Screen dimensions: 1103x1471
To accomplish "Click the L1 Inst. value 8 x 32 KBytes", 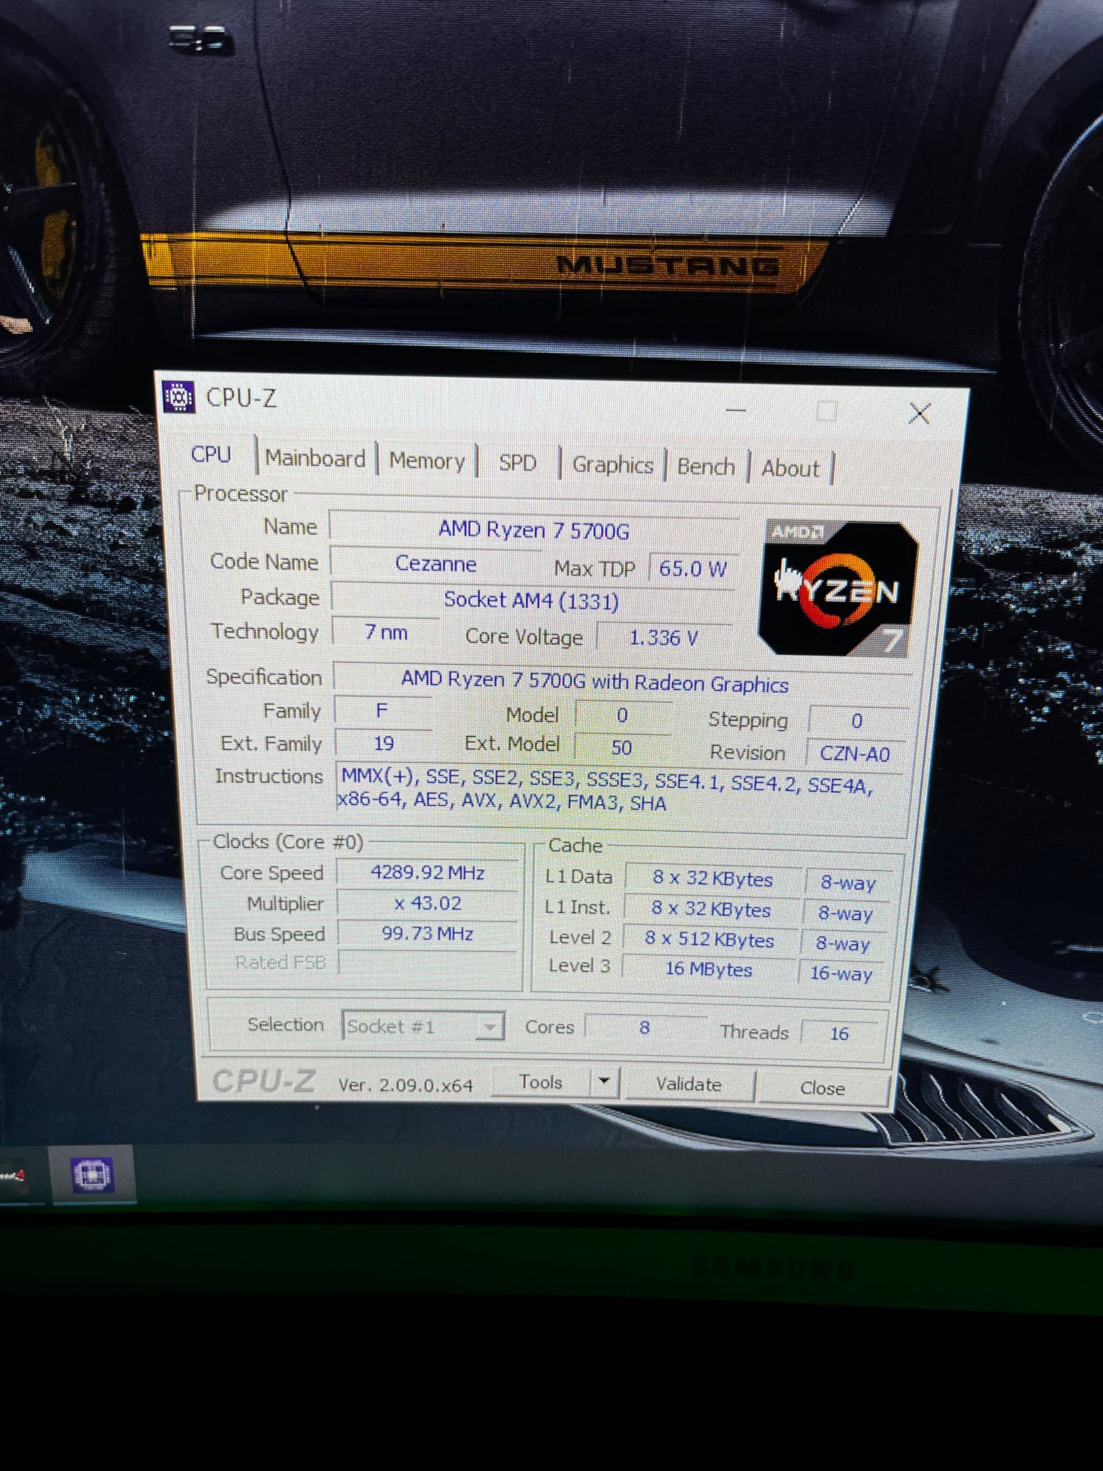I will coord(711,910).
